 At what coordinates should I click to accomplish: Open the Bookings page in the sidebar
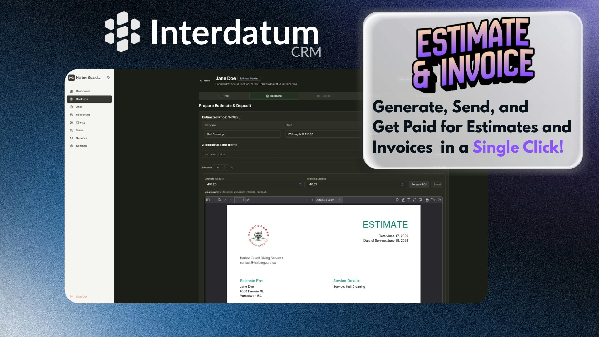tap(89, 99)
